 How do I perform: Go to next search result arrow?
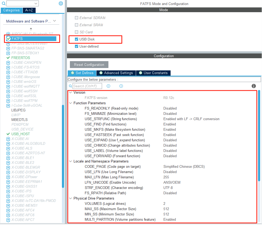point(121,86)
